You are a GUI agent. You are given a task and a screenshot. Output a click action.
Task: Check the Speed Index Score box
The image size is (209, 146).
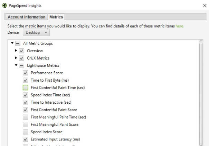[26, 132]
